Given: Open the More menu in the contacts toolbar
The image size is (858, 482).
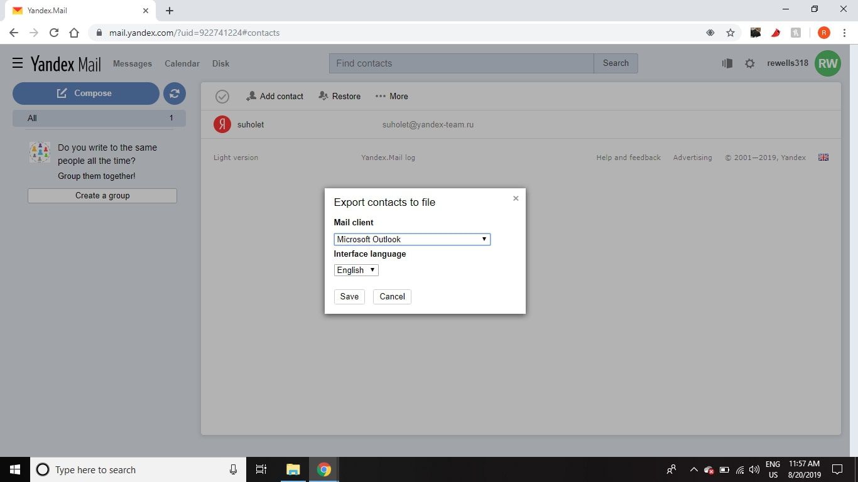Looking at the screenshot, I should click(391, 96).
